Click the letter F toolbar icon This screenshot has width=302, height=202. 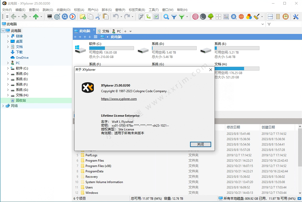(141, 17)
